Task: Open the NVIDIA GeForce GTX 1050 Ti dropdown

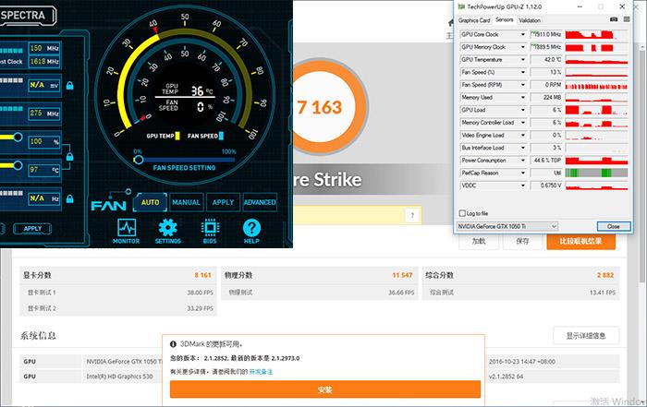Action: [508, 226]
